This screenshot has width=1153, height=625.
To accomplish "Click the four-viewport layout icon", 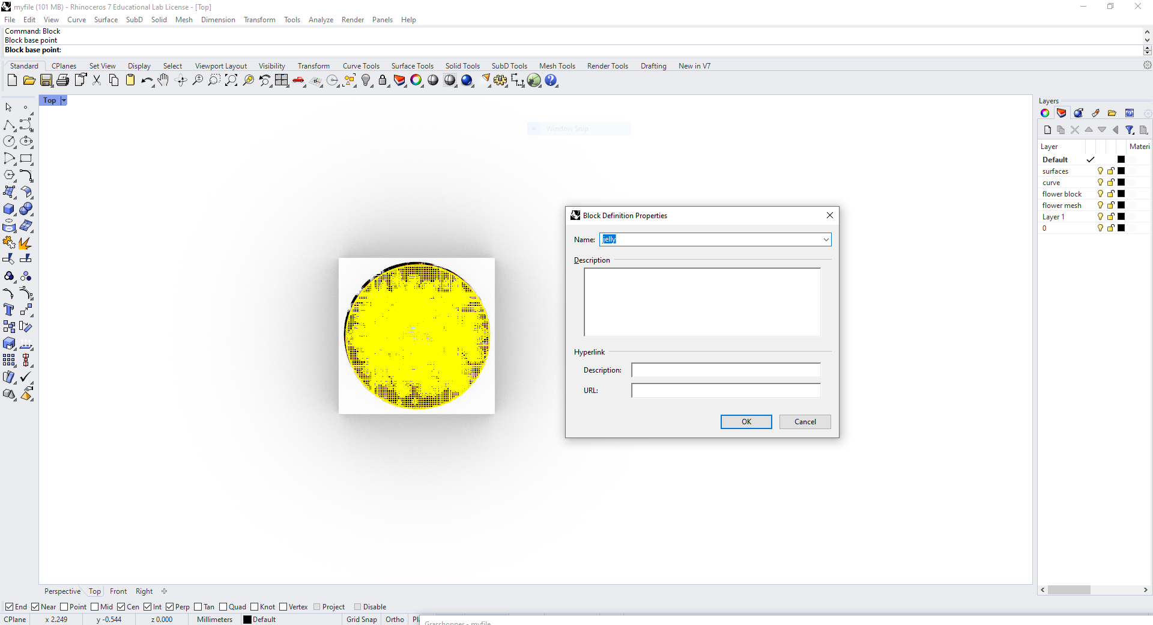I will pyautogui.click(x=281, y=80).
